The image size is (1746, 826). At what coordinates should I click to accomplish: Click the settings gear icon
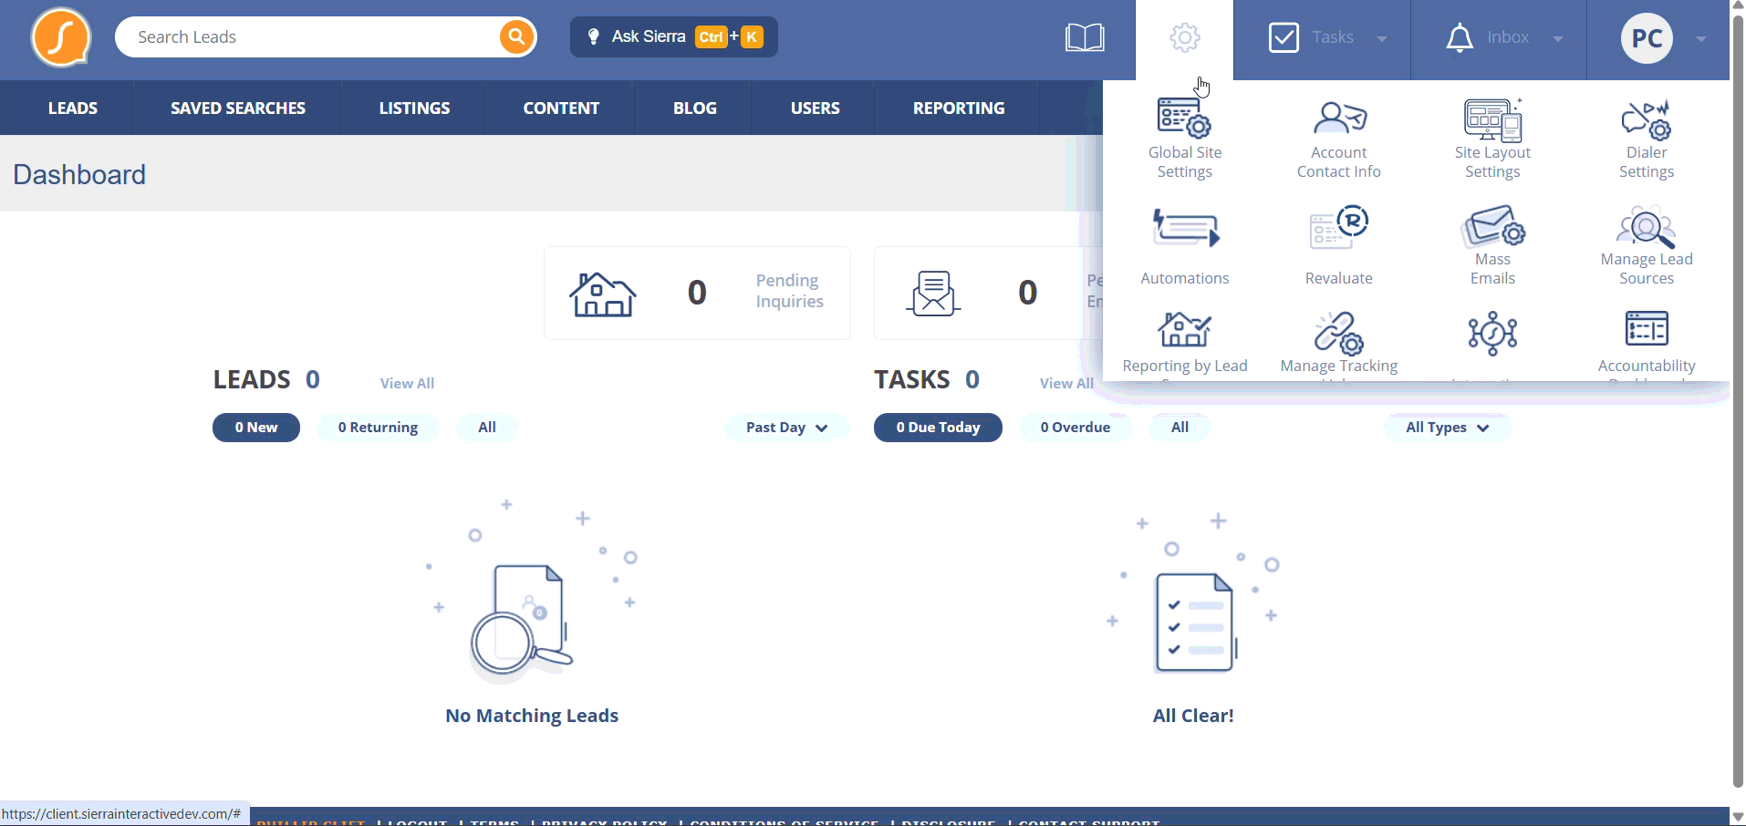click(x=1184, y=37)
